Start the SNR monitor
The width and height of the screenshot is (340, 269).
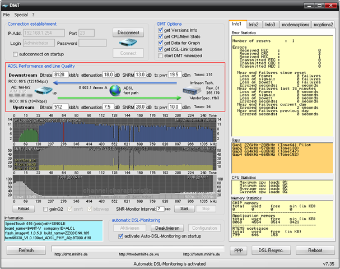[x=184, y=208]
